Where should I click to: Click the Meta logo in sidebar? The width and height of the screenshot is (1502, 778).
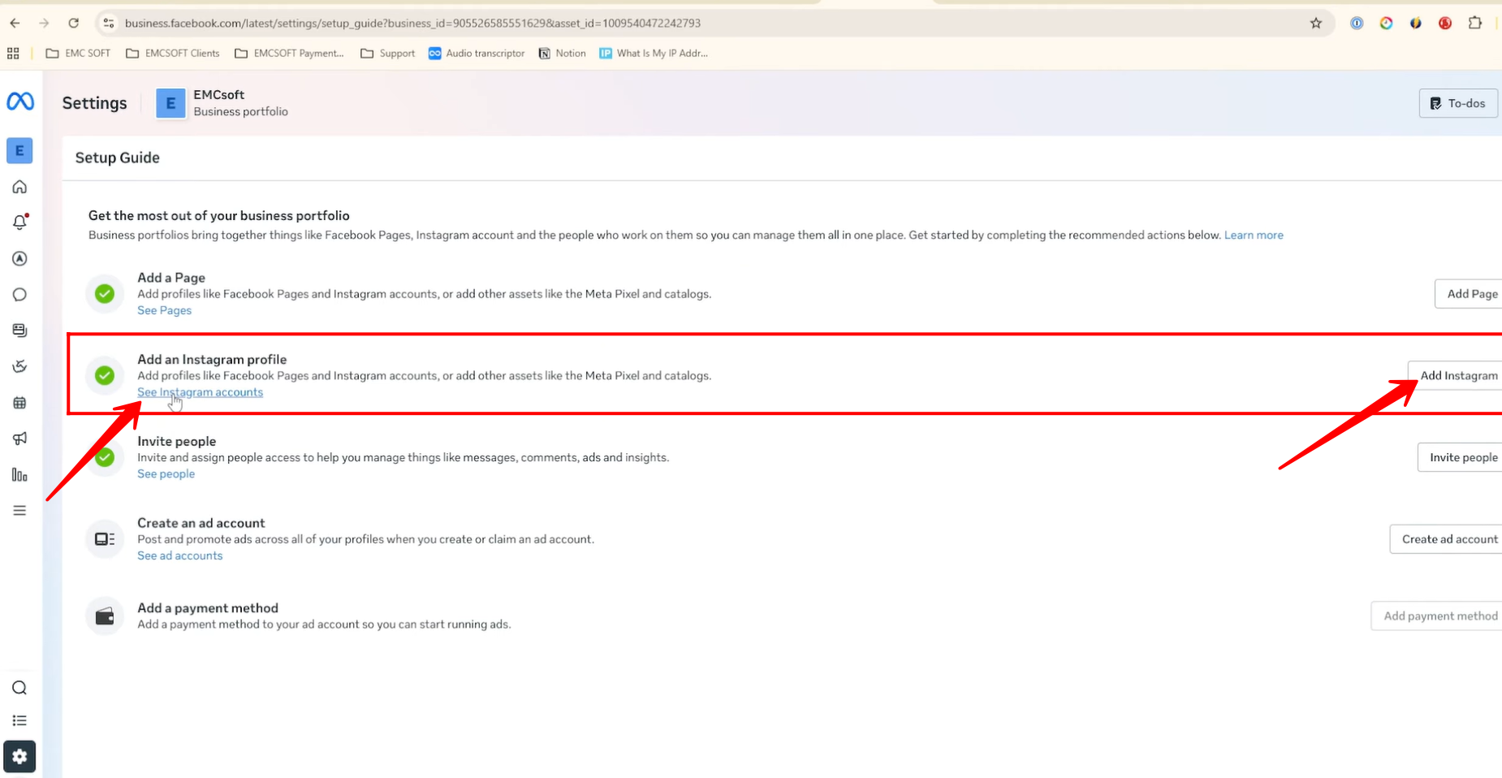click(x=20, y=102)
